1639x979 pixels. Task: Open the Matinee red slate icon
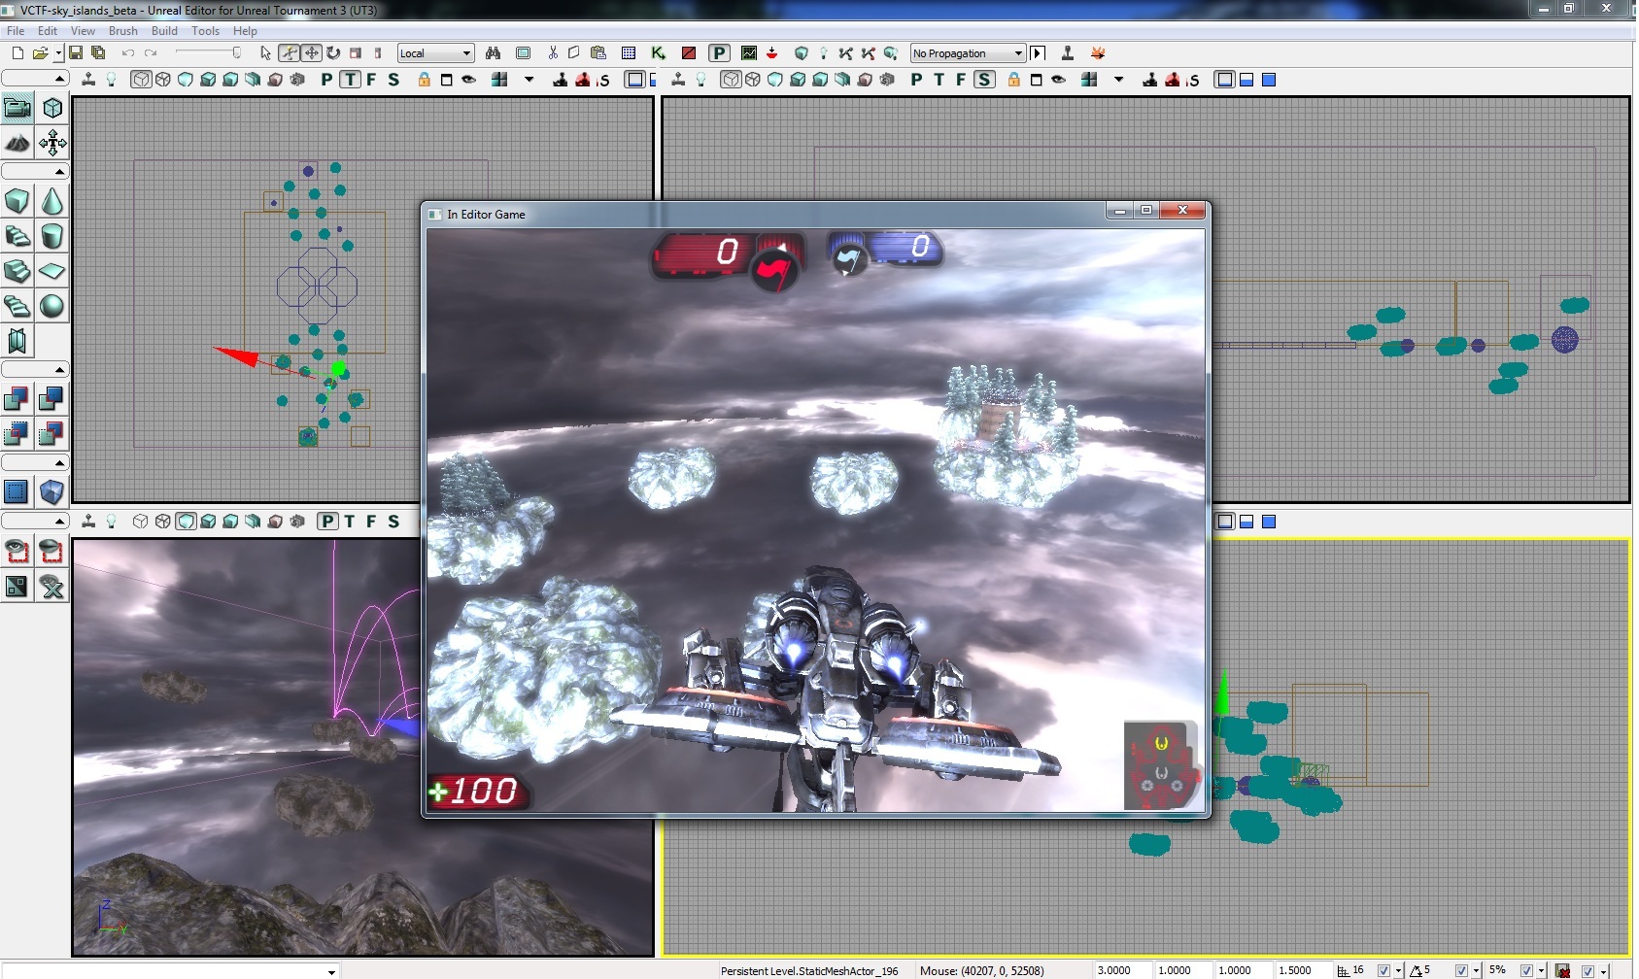coord(688,53)
